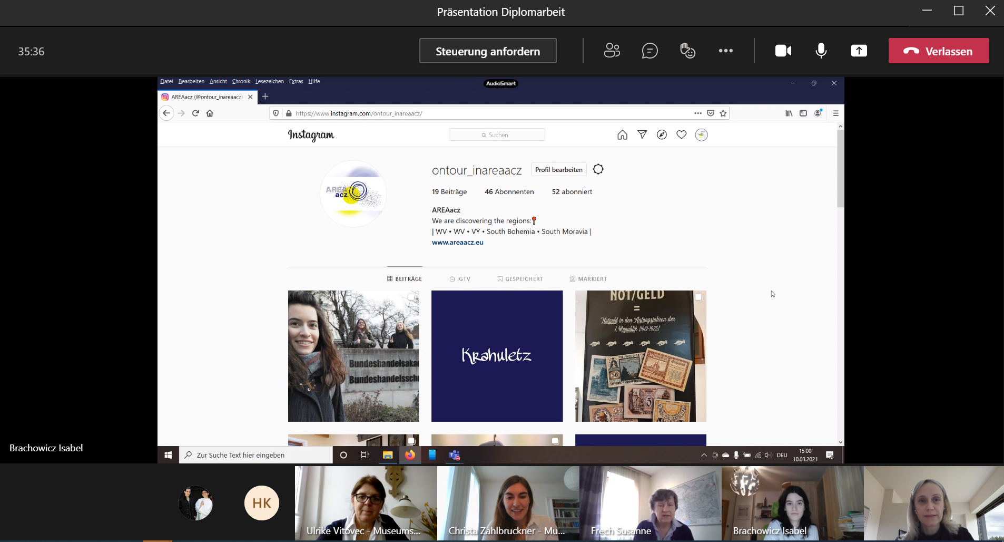Open more actions ellipsis menu
Image resolution: width=1004 pixels, height=542 pixels.
coord(725,51)
